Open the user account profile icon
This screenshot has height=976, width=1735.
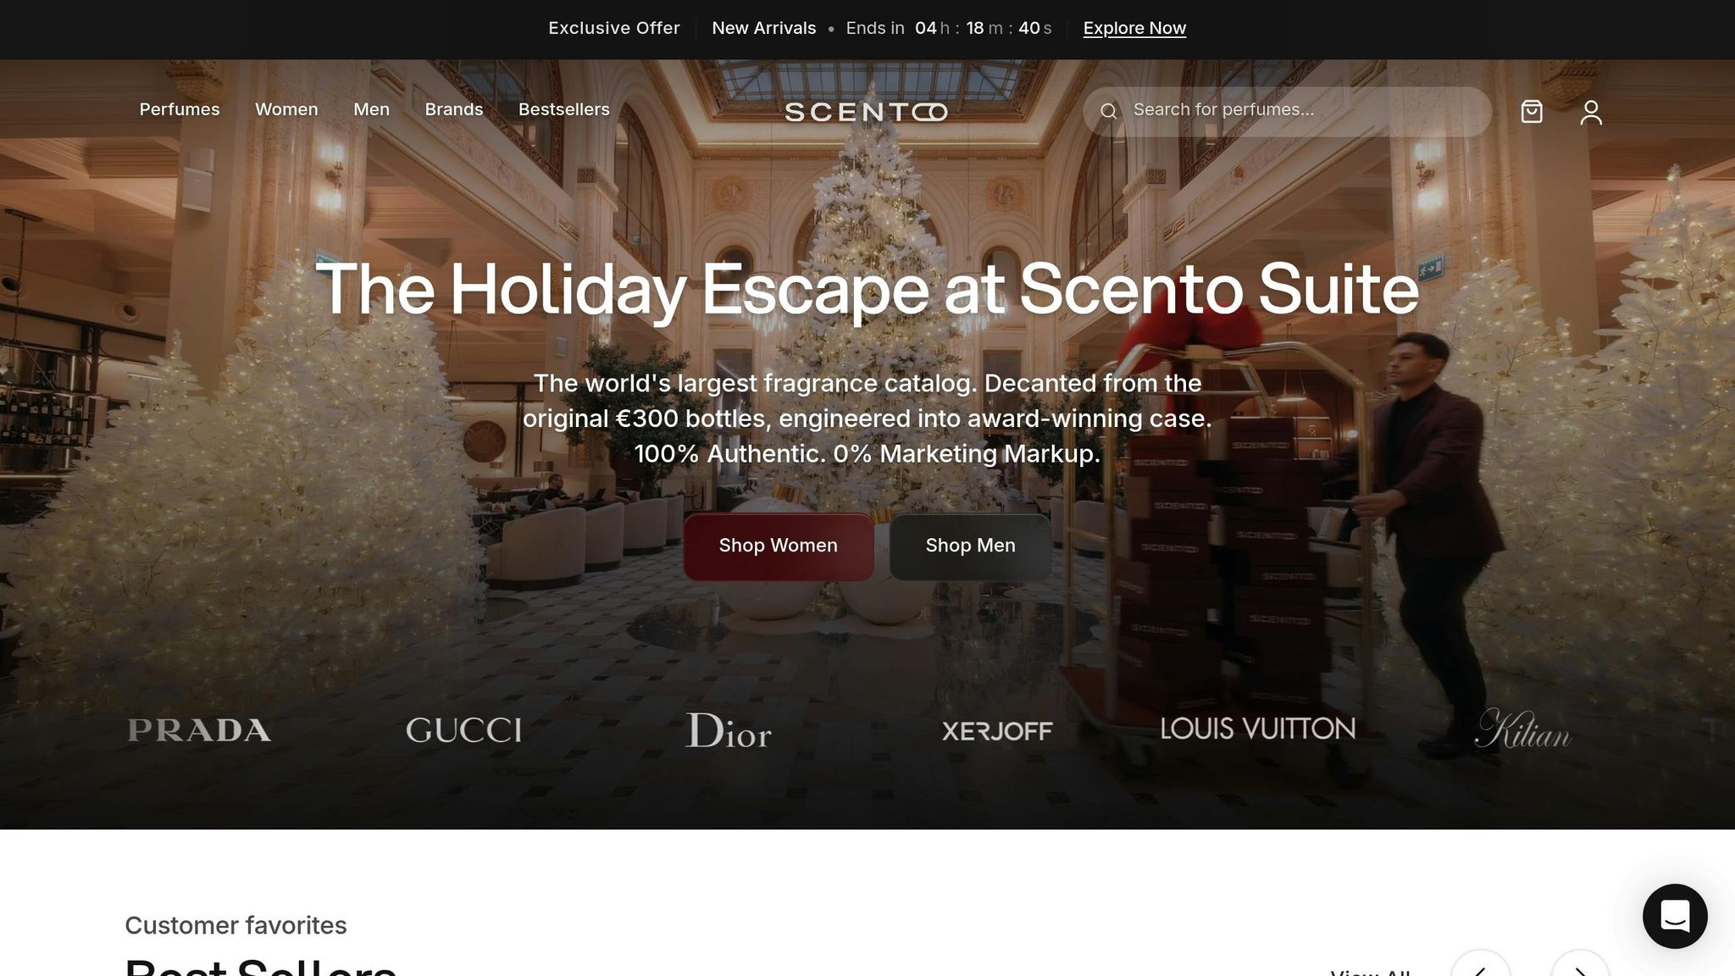tap(1591, 112)
